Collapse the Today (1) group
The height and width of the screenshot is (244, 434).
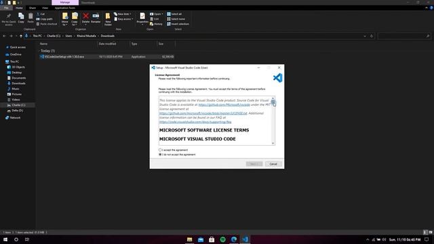click(39, 51)
